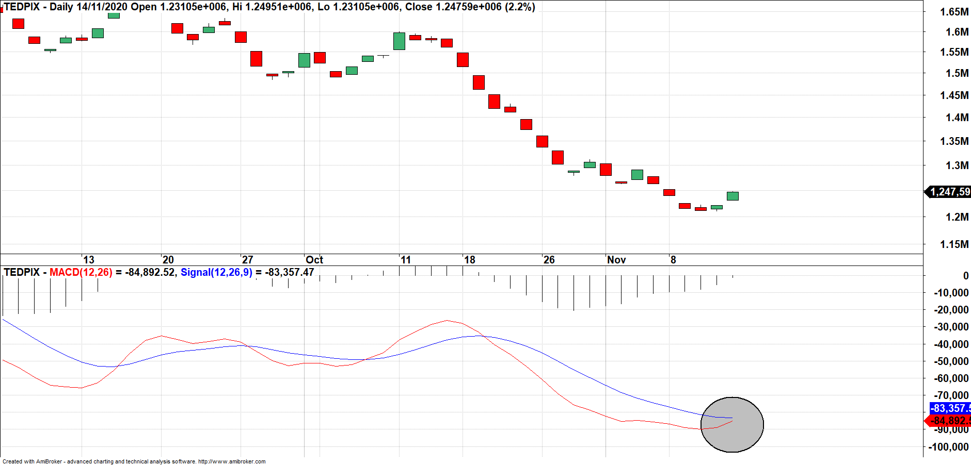Click the Nov label on the date axis
Viewport: 971px width, 465px height.
[616, 260]
